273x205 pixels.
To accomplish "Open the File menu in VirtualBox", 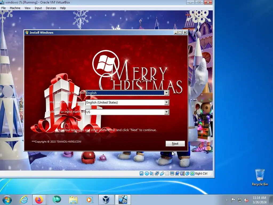I will (3, 8).
